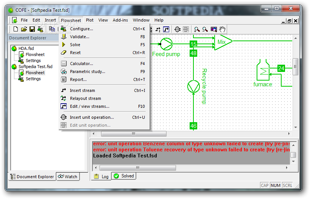Choose Report... in the Flowsheet menu
Image resolution: width=310 pixels, height=199 pixels.
[x=104, y=79]
